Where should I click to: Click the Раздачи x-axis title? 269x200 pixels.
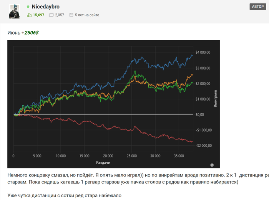pyautogui.click(x=103, y=163)
